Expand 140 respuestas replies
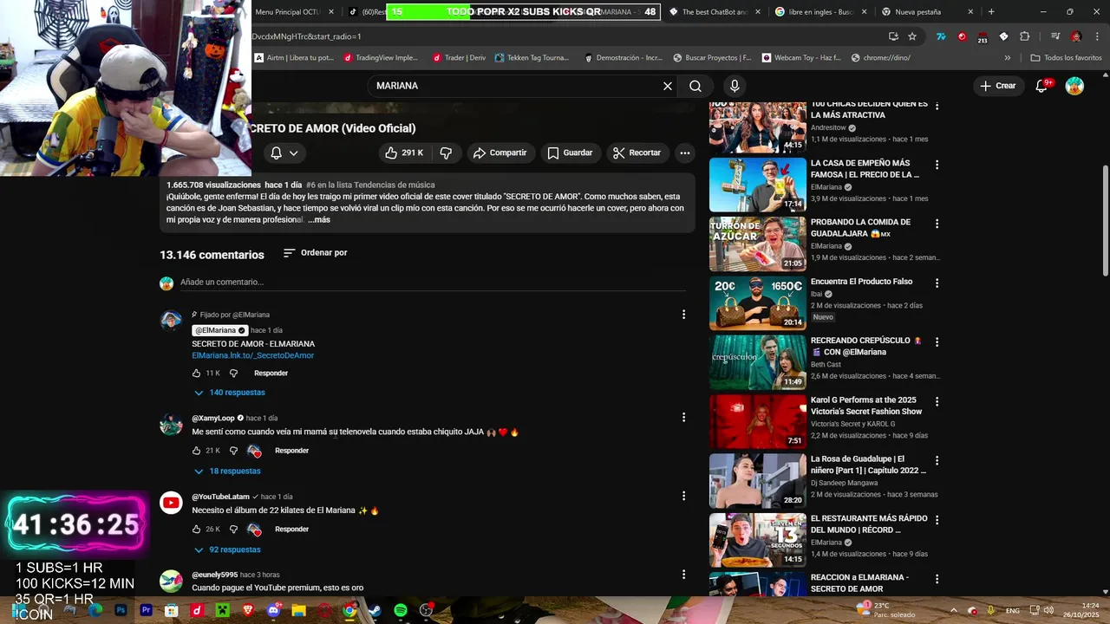Viewport: 1110px width, 624px height. tap(230, 393)
